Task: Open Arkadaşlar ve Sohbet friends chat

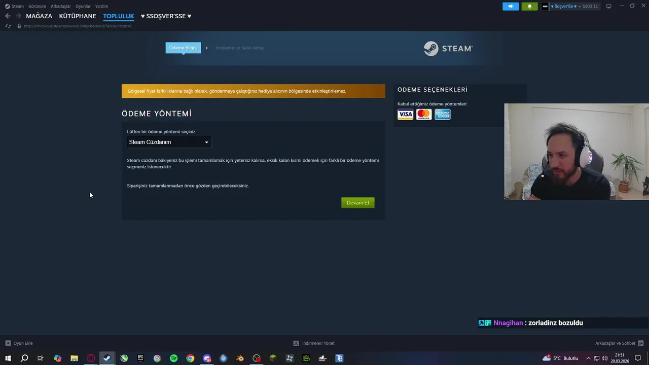Action: pos(619,343)
